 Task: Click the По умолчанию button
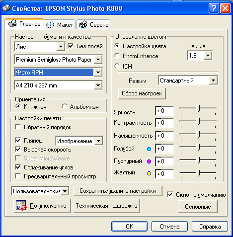(x=42, y=206)
